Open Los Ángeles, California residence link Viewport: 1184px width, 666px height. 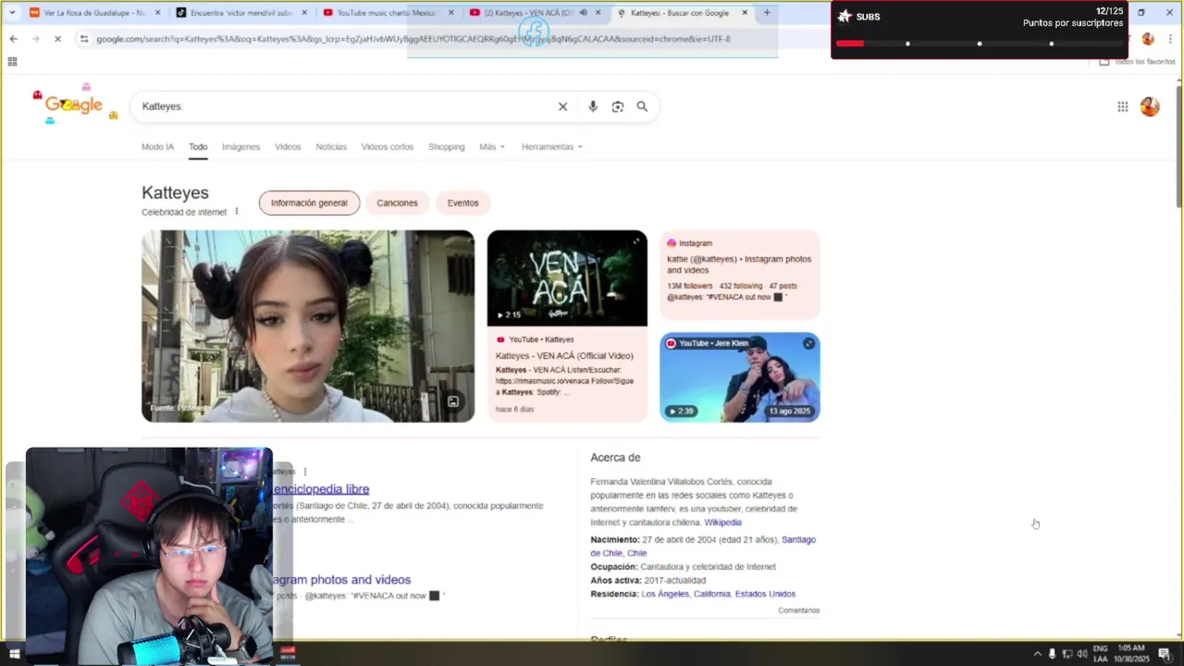719,594
